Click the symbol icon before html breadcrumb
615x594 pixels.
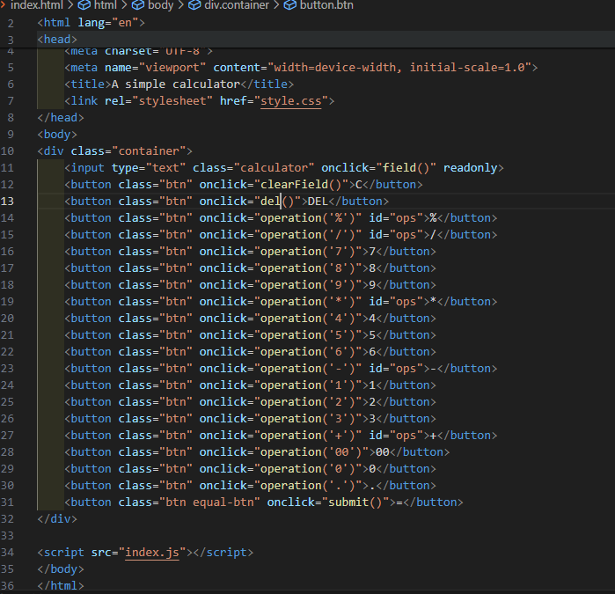tap(84, 5)
